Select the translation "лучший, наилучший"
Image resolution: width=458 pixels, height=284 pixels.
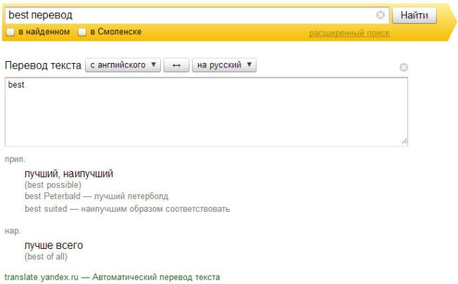(69, 173)
